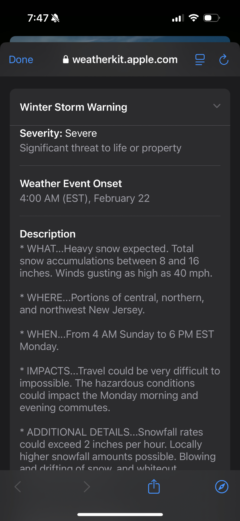The width and height of the screenshot is (240, 521).
Task: Open page in Safari compass icon
Action: pos(222,486)
